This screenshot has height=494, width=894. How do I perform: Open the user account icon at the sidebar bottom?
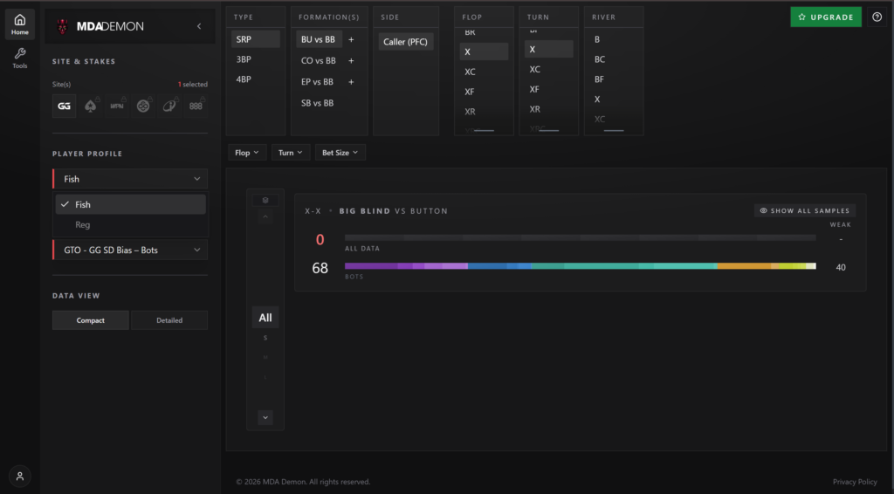20,477
